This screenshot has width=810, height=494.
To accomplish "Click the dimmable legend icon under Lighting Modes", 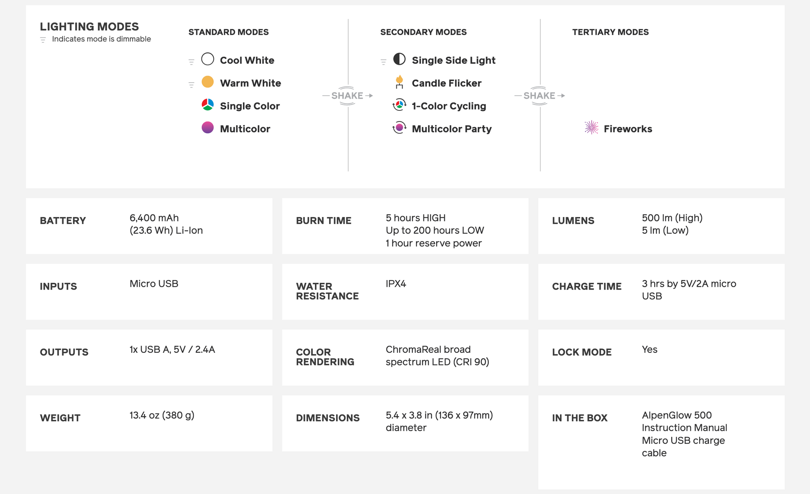I will click(43, 40).
